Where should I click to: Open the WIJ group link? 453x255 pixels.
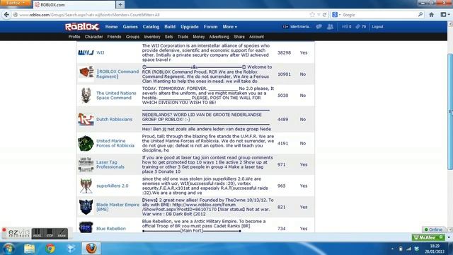click(101, 52)
